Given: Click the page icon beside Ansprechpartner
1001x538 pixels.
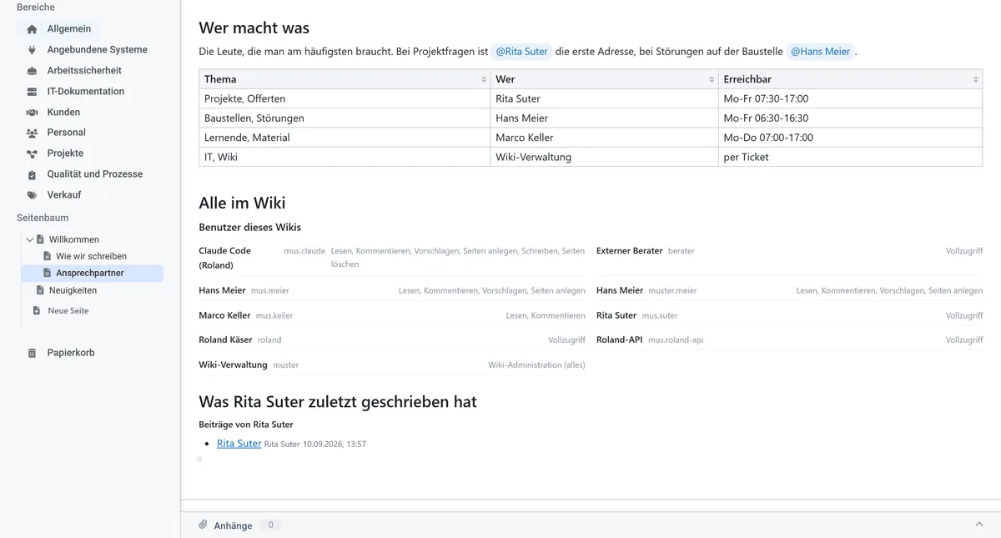Looking at the screenshot, I should [48, 273].
